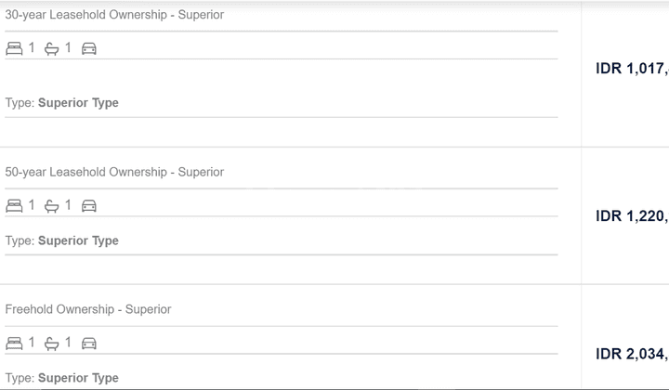Click bathroom count in Freehold Ownership row

pyautogui.click(x=68, y=343)
